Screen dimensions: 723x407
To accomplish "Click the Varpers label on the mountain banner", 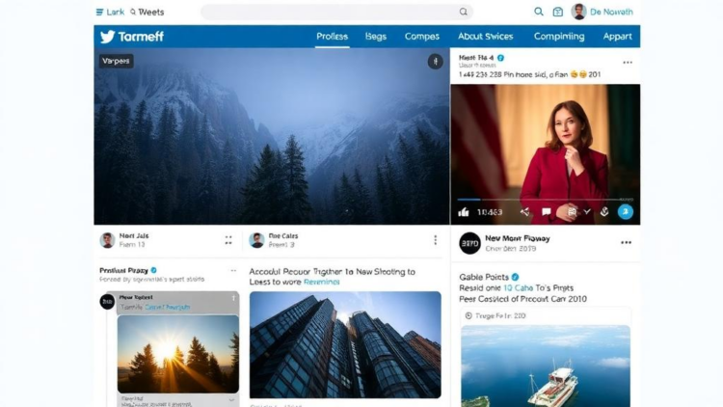I will [x=117, y=61].
